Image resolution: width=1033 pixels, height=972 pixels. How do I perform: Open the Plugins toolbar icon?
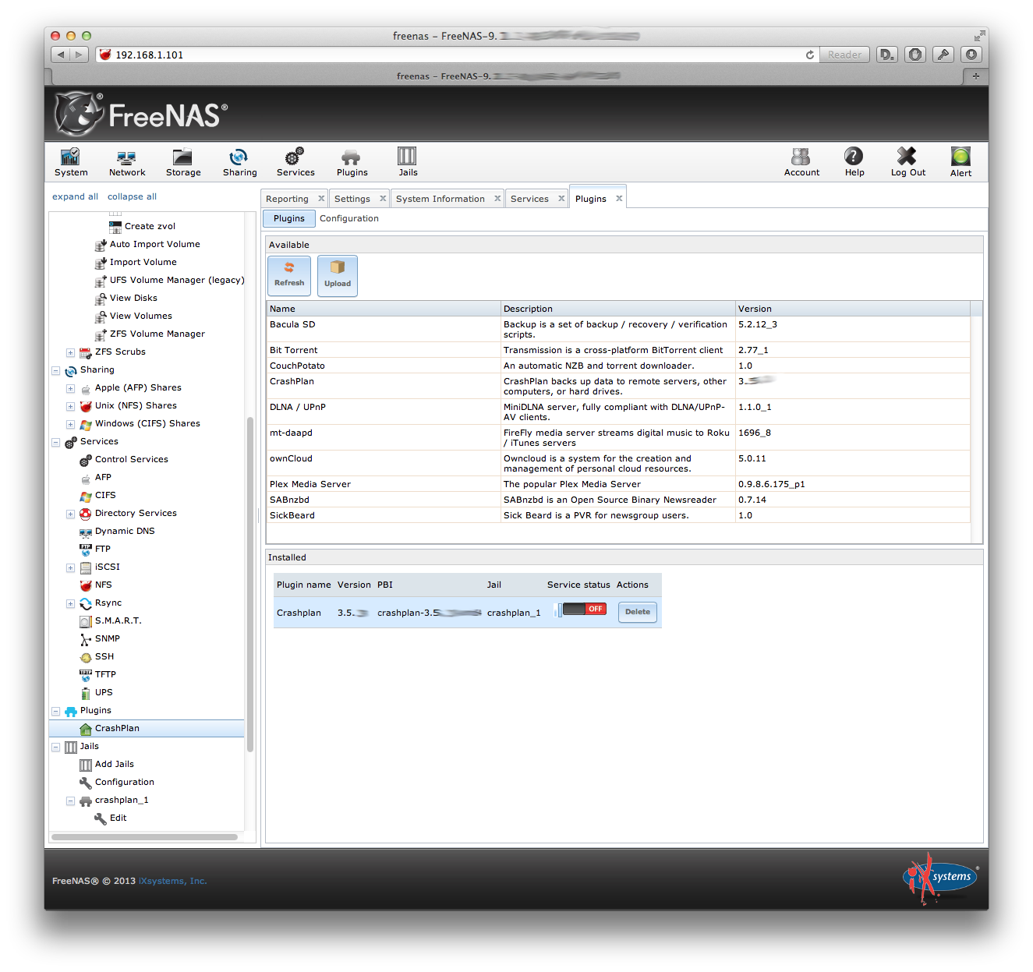click(x=352, y=162)
